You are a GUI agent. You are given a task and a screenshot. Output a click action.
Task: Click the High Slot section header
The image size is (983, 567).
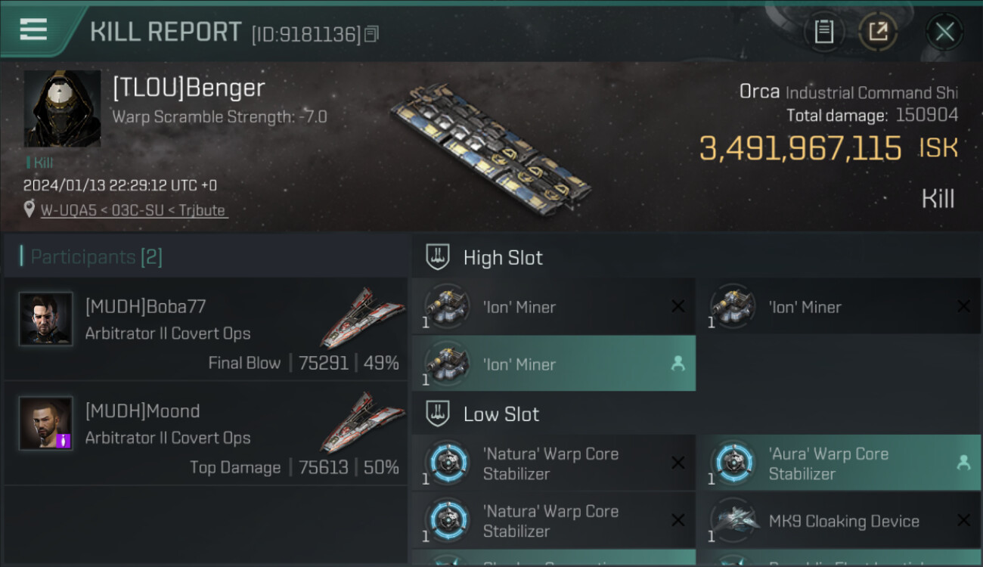point(503,258)
